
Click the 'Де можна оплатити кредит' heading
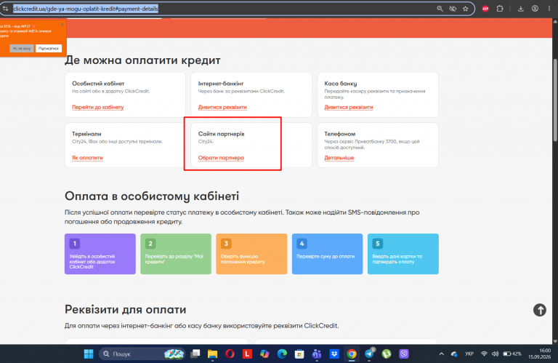(x=142, y=60)
